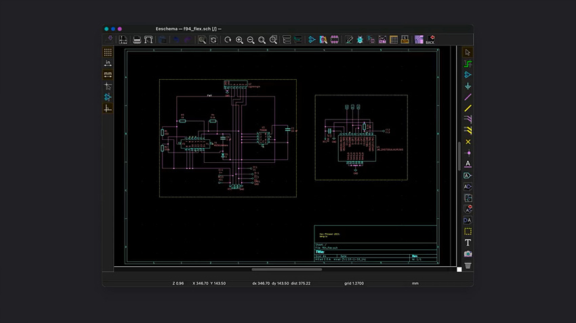576x323 pixels.
Task: Click the Save schematic icon
Action: (110, 40)
